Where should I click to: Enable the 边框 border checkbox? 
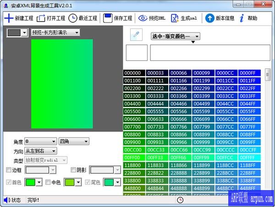point(9,170)
